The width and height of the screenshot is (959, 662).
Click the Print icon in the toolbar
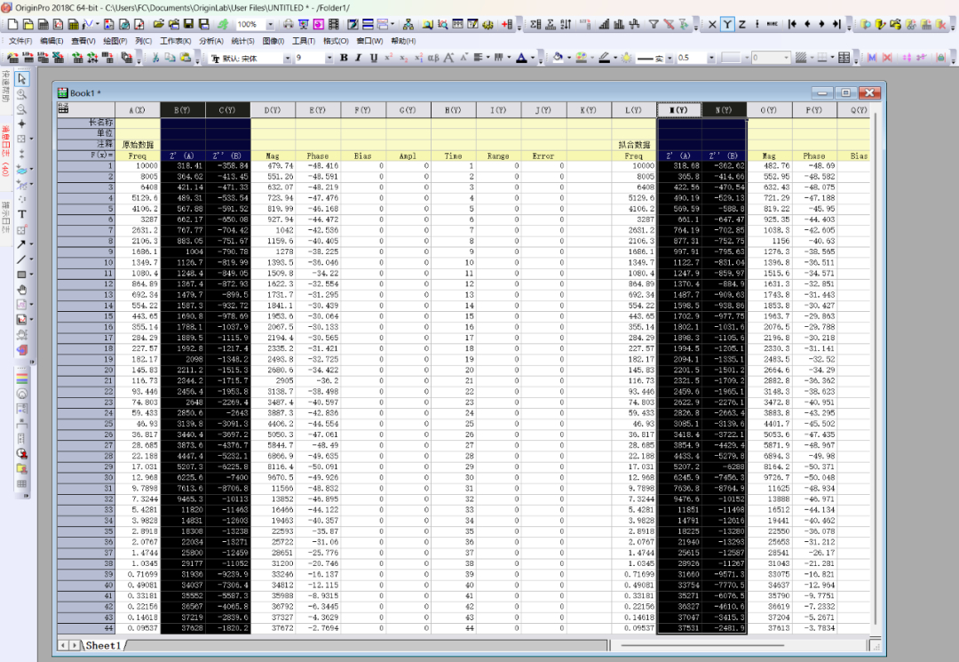point(288,25)
